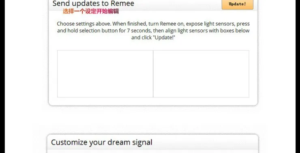This screenshot has width=300, height=153.
Task: Click the black bar on the right edge
Action: [298, 76]
